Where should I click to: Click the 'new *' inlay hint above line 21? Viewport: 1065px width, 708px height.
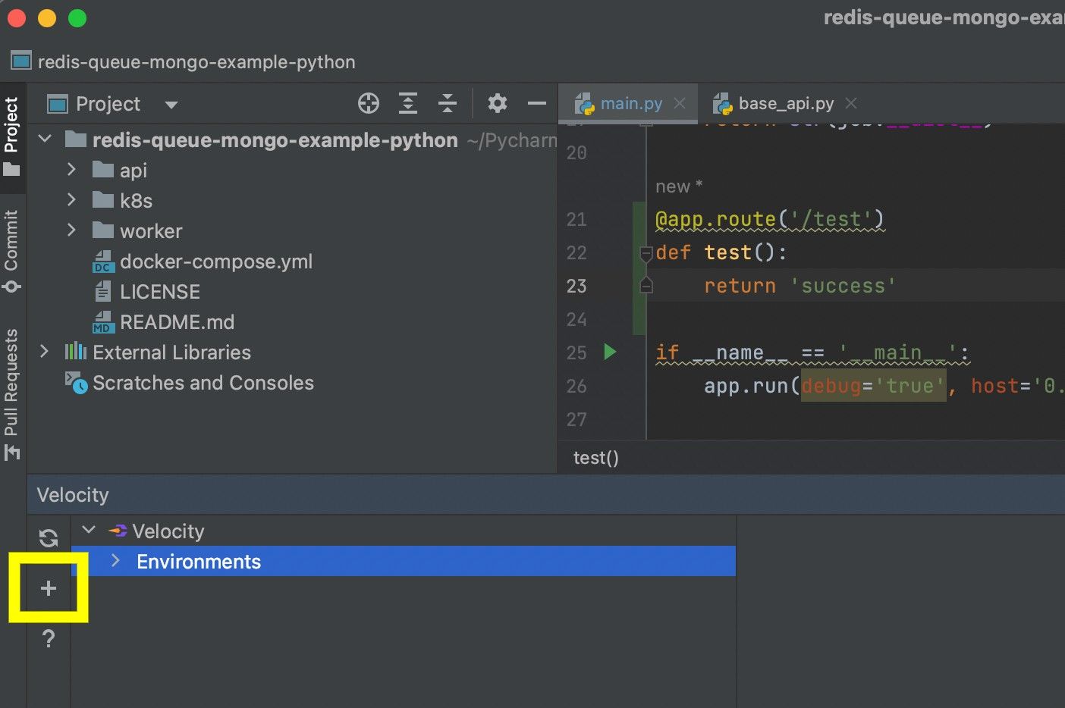tap(679, 186)
